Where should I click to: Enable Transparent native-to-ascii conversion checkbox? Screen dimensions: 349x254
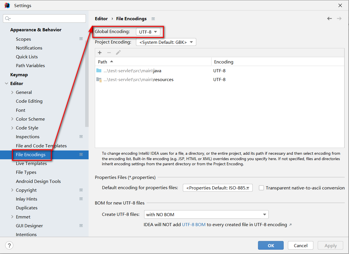click(x=261, y=188)
